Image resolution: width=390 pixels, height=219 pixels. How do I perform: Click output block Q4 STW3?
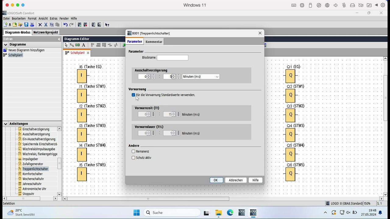click(290, 134)
